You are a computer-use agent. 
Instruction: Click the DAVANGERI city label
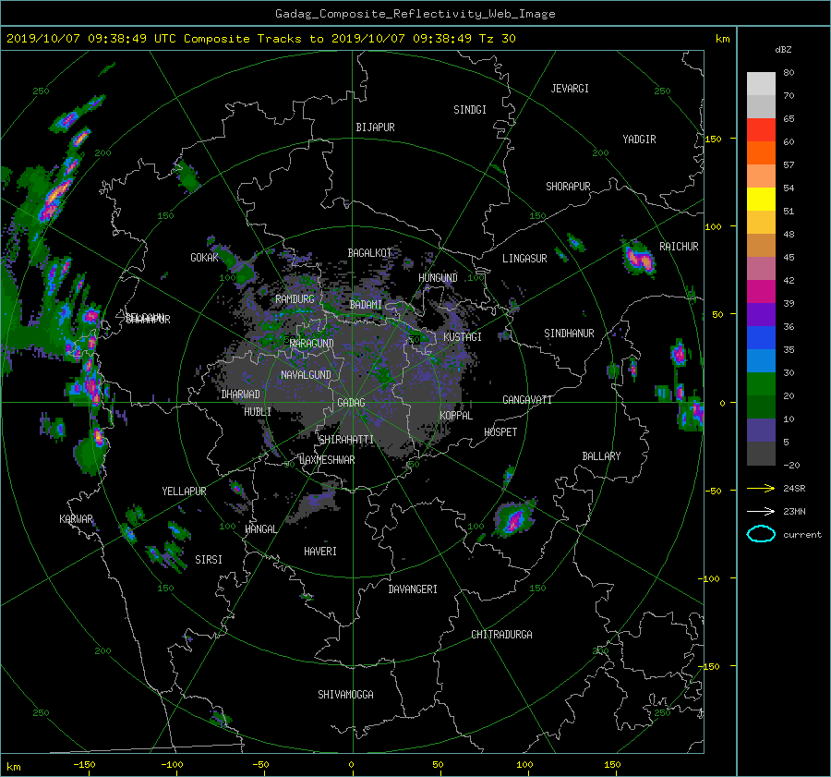coord(413,589)
